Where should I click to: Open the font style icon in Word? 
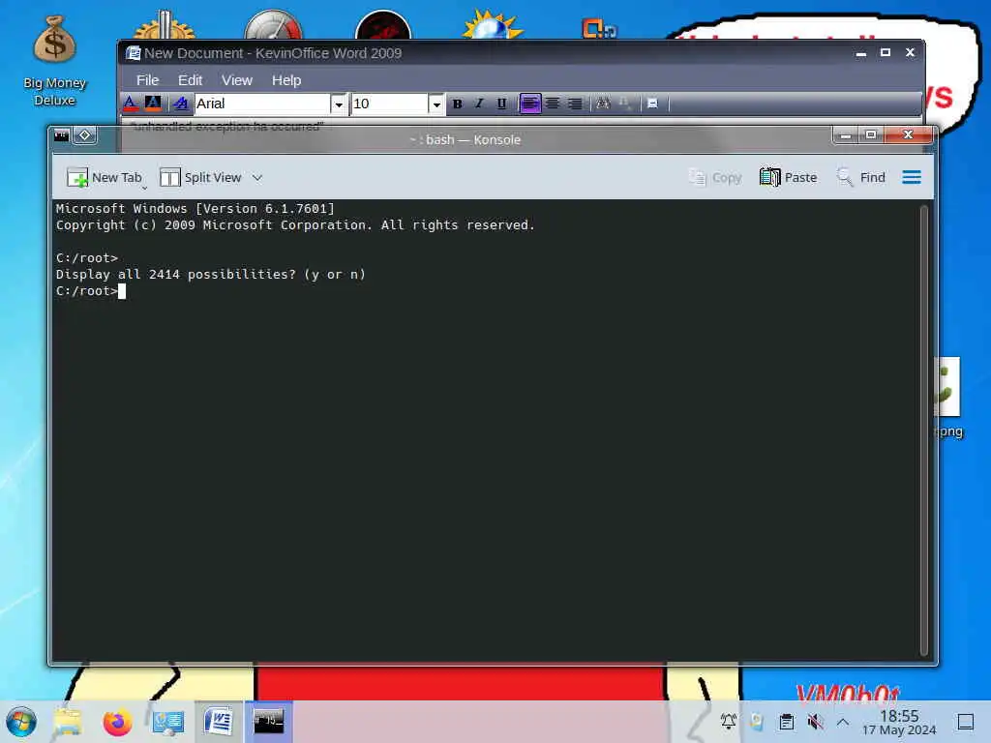[181, 104]
